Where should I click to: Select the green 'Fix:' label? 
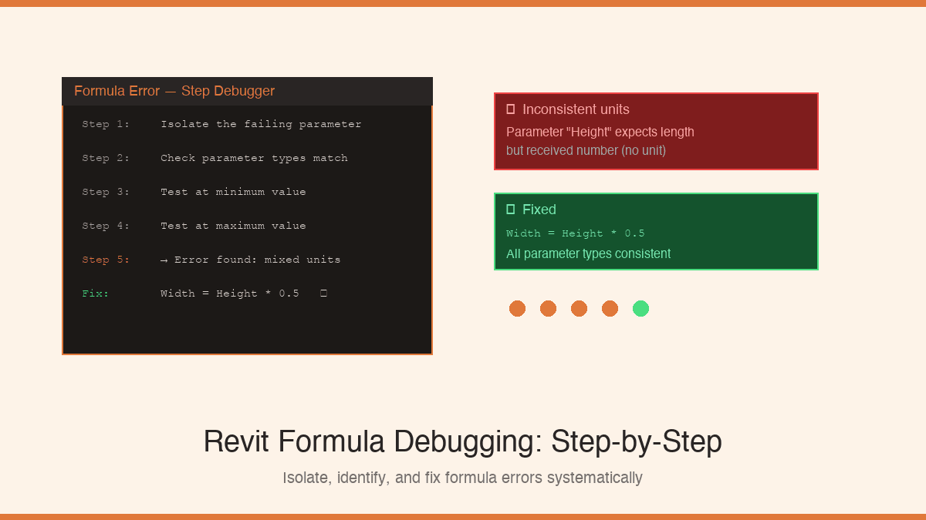point(96,294)
